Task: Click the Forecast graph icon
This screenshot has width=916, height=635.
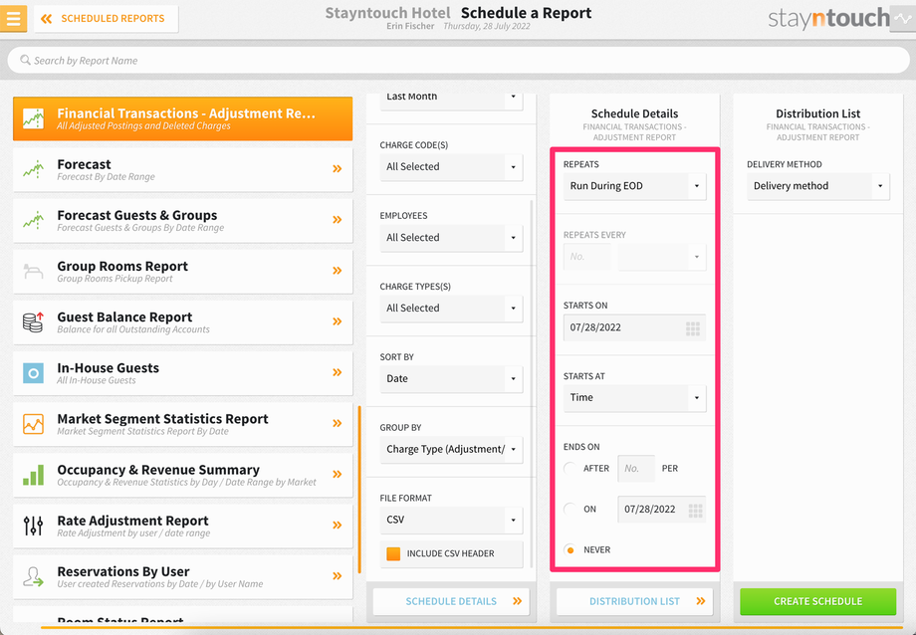Action: pos(33,169)
